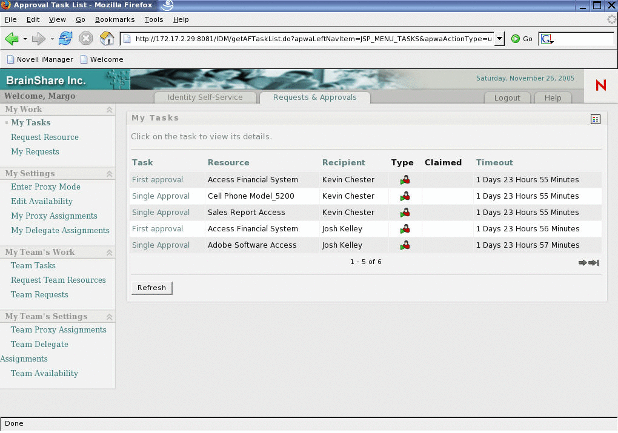618x433 pixels.
Task: Select Enter Proxy Mode
Action: 45,187
